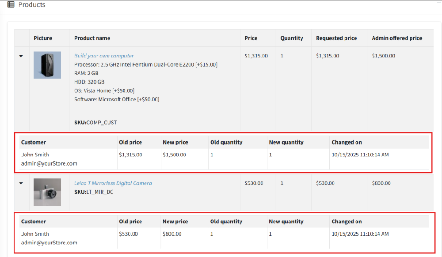442x257 pixels.
Task: Click the Product name column header
Action: pyautogui.click(x=92, y=38)
